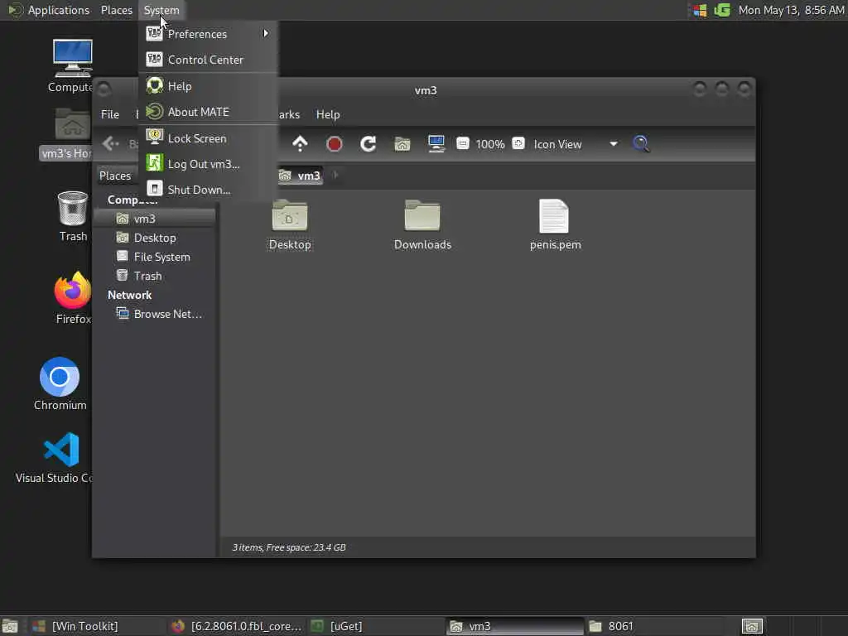Select Help in the System menu
The width and height of the screenshot is (848, 636).
[208, 86]
